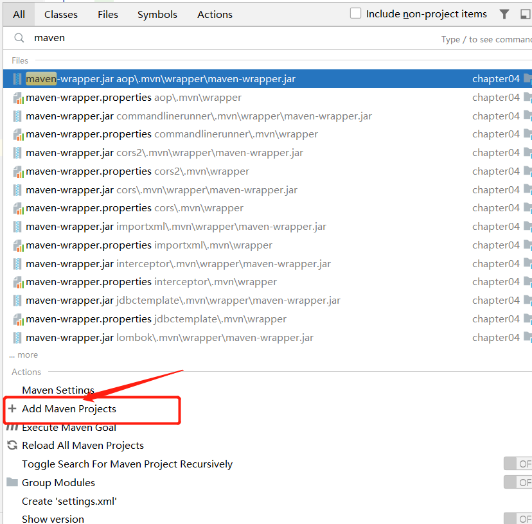Click the search magnifier icon

19,38
